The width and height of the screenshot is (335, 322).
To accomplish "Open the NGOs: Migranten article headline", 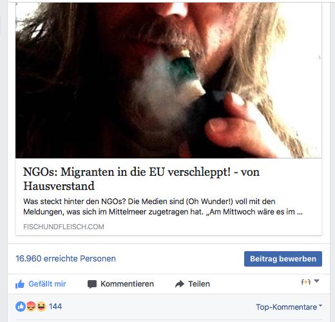I will [141, 179].
